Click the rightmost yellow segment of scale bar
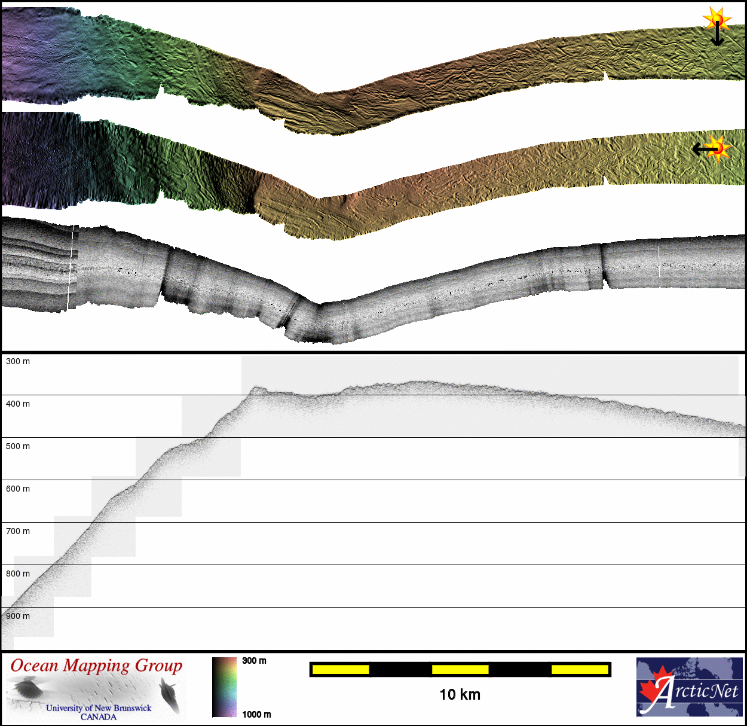This screenshot has width=747, height=726. point(579,670)
